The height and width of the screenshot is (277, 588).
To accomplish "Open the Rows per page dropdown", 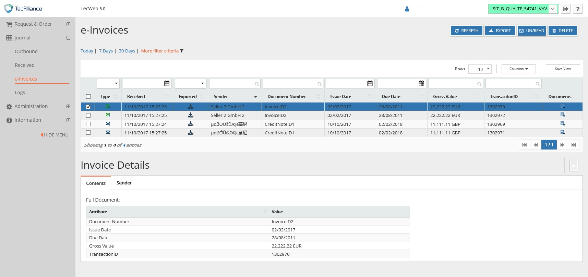I will click(480, 69).
